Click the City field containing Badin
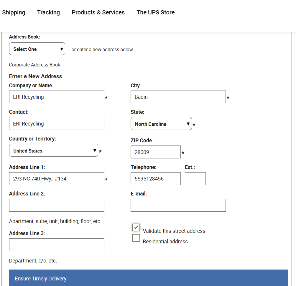Screen dimensions: 296x286 [178, 97]
